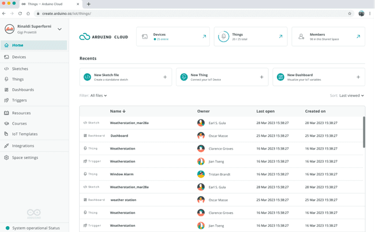This screenshot has width=375, height=232.
Task: Open Things card arrow icon
Action: coord(281,36)
